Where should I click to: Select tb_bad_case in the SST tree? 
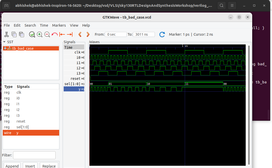tap(23, 48)
